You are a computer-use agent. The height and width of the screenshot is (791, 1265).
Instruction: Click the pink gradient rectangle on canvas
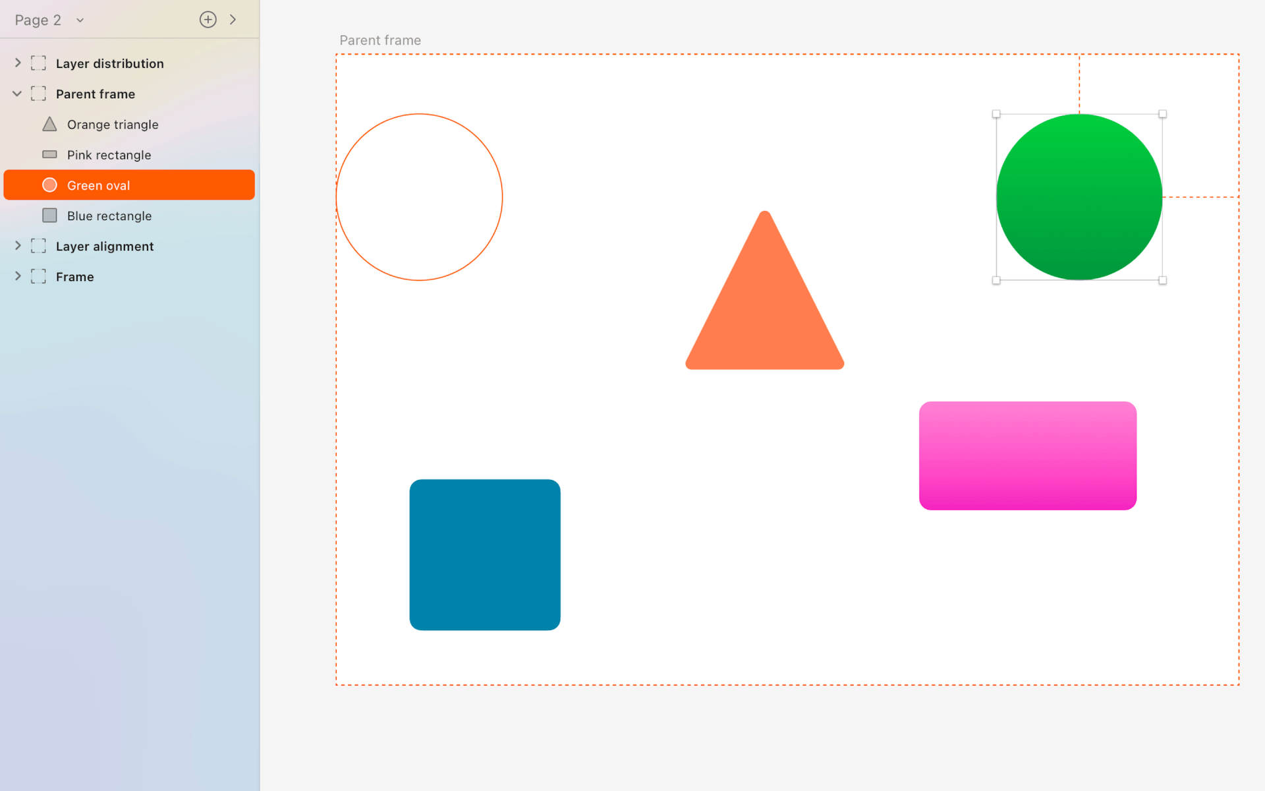pos(1027,455)
